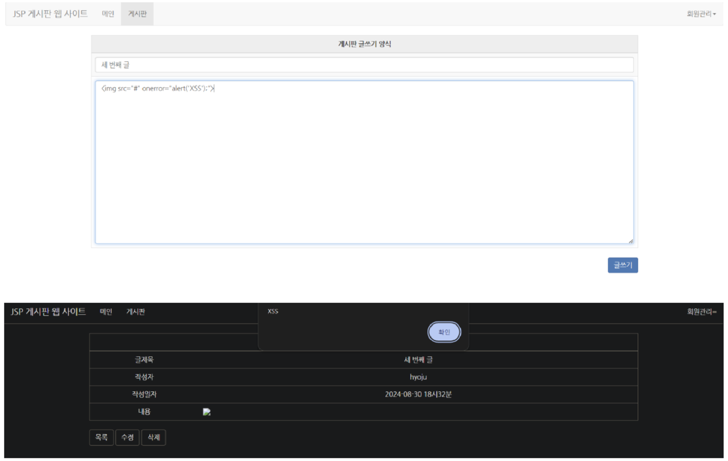Expand the 회원관리 menu on the dark page
Screen dimensions: 728x461
[x=701, y=312]
